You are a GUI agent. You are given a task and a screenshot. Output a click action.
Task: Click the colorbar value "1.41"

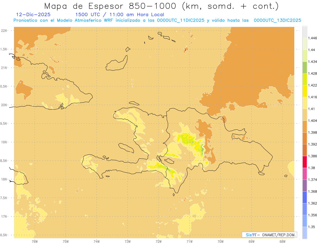tap(311, 109)
